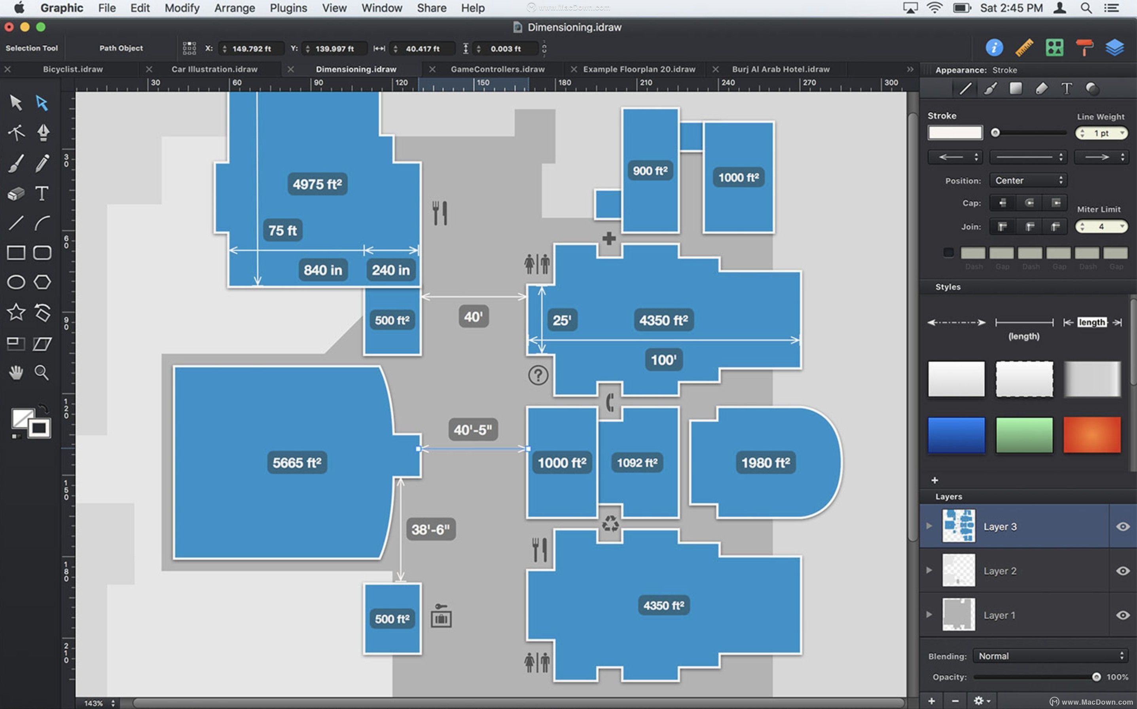
Task: Select the Line tool
Action: click(x=16, y=223)
